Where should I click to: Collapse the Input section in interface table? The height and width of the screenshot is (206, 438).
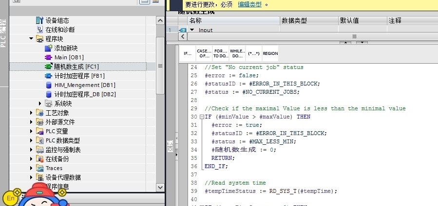[x=192, y=30]
